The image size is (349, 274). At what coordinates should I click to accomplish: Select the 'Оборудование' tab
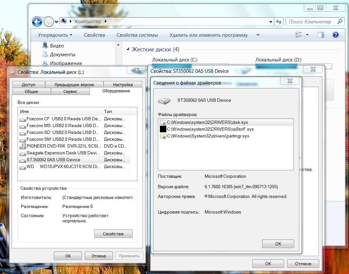(116, 91)
